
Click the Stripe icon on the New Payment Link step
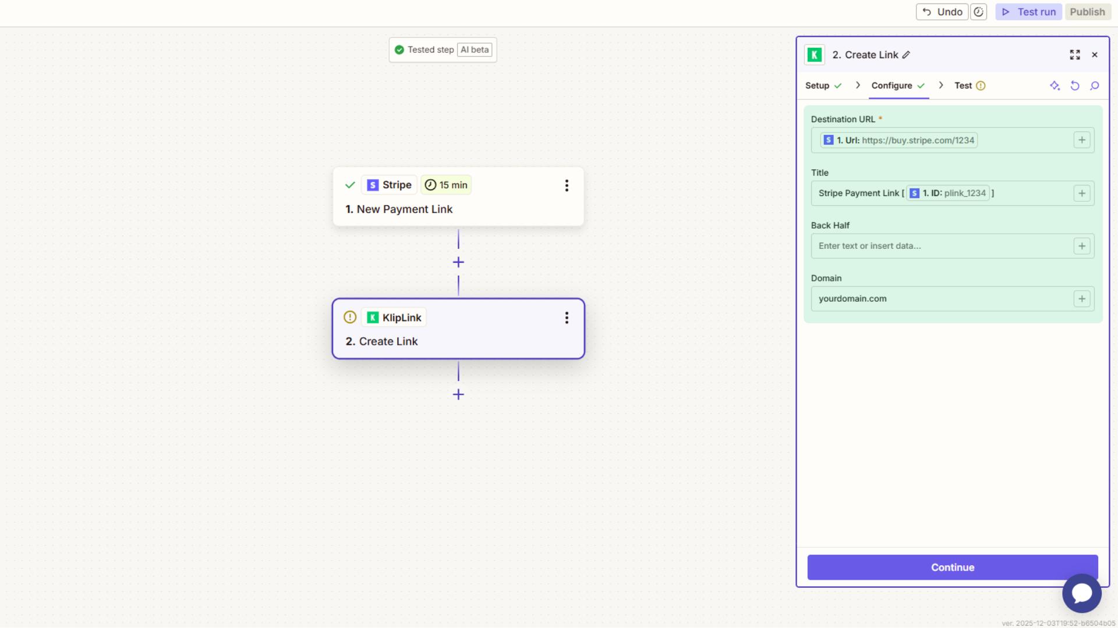tap(372, 184)
